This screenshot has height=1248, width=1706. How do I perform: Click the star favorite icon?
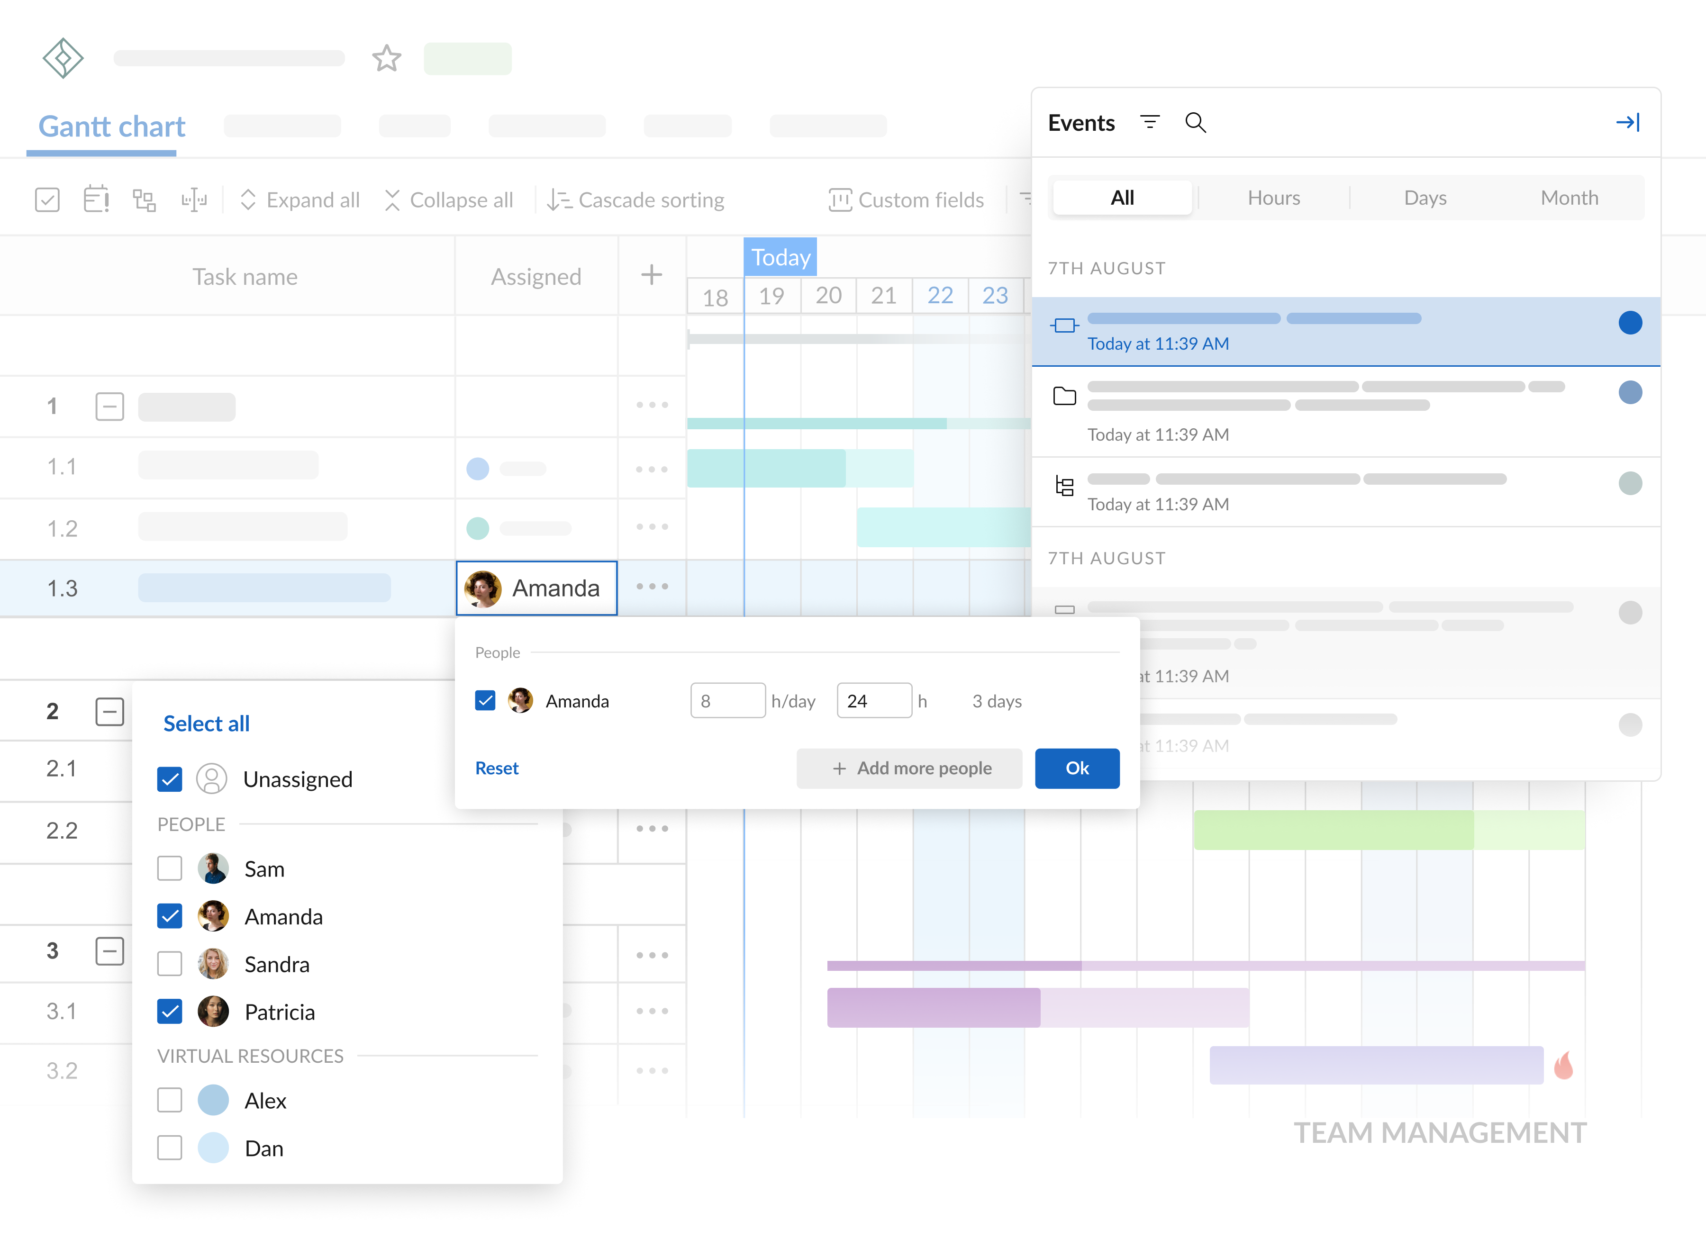[386, 58]
